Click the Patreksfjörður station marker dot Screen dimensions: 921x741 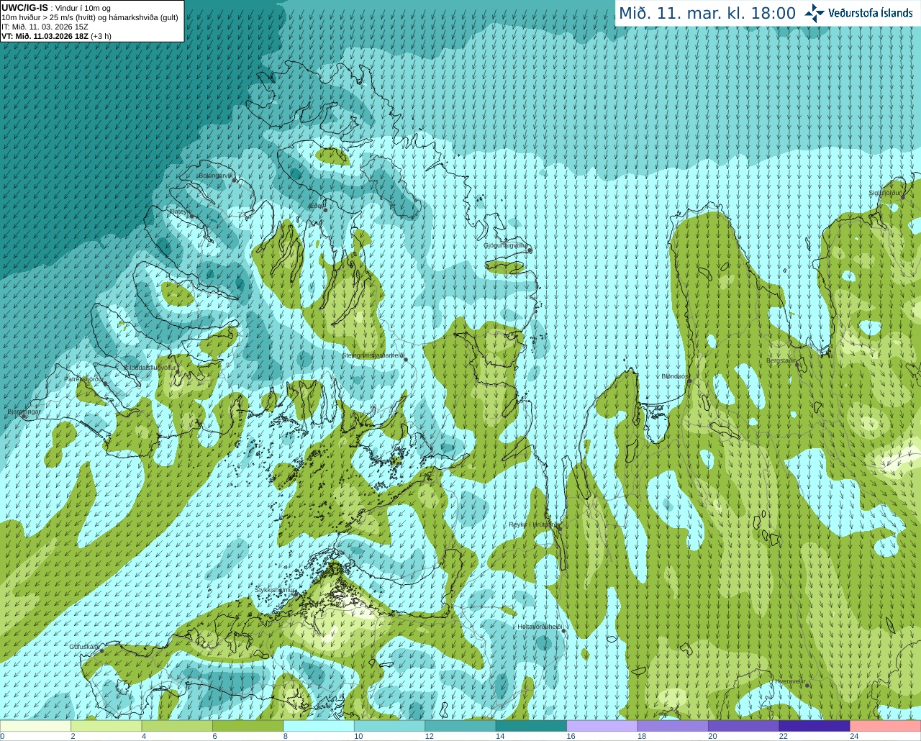coord(106,383)
